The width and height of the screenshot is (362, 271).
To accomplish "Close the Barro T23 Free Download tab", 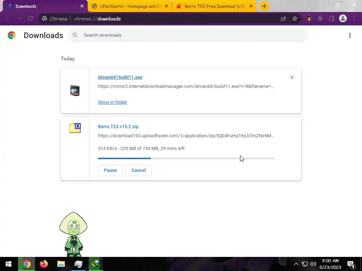I will point(251,6).
